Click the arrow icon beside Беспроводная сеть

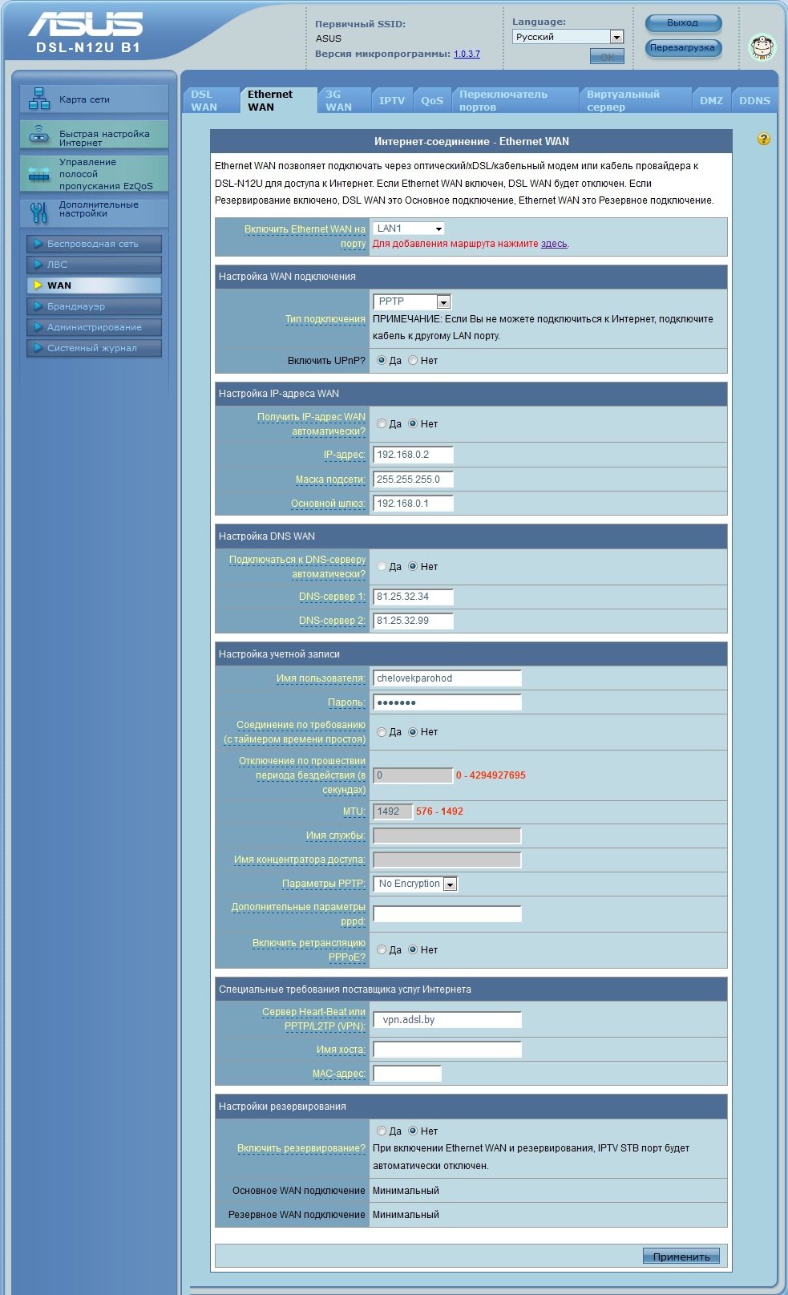point(38,244)
